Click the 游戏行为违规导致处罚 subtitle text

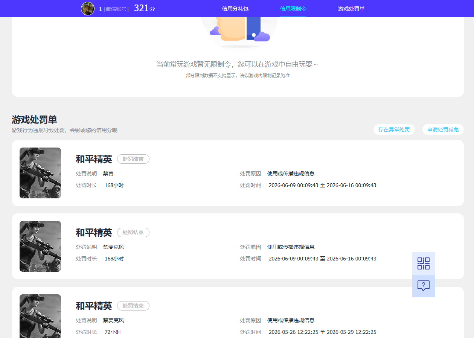(x=64, y=130)
